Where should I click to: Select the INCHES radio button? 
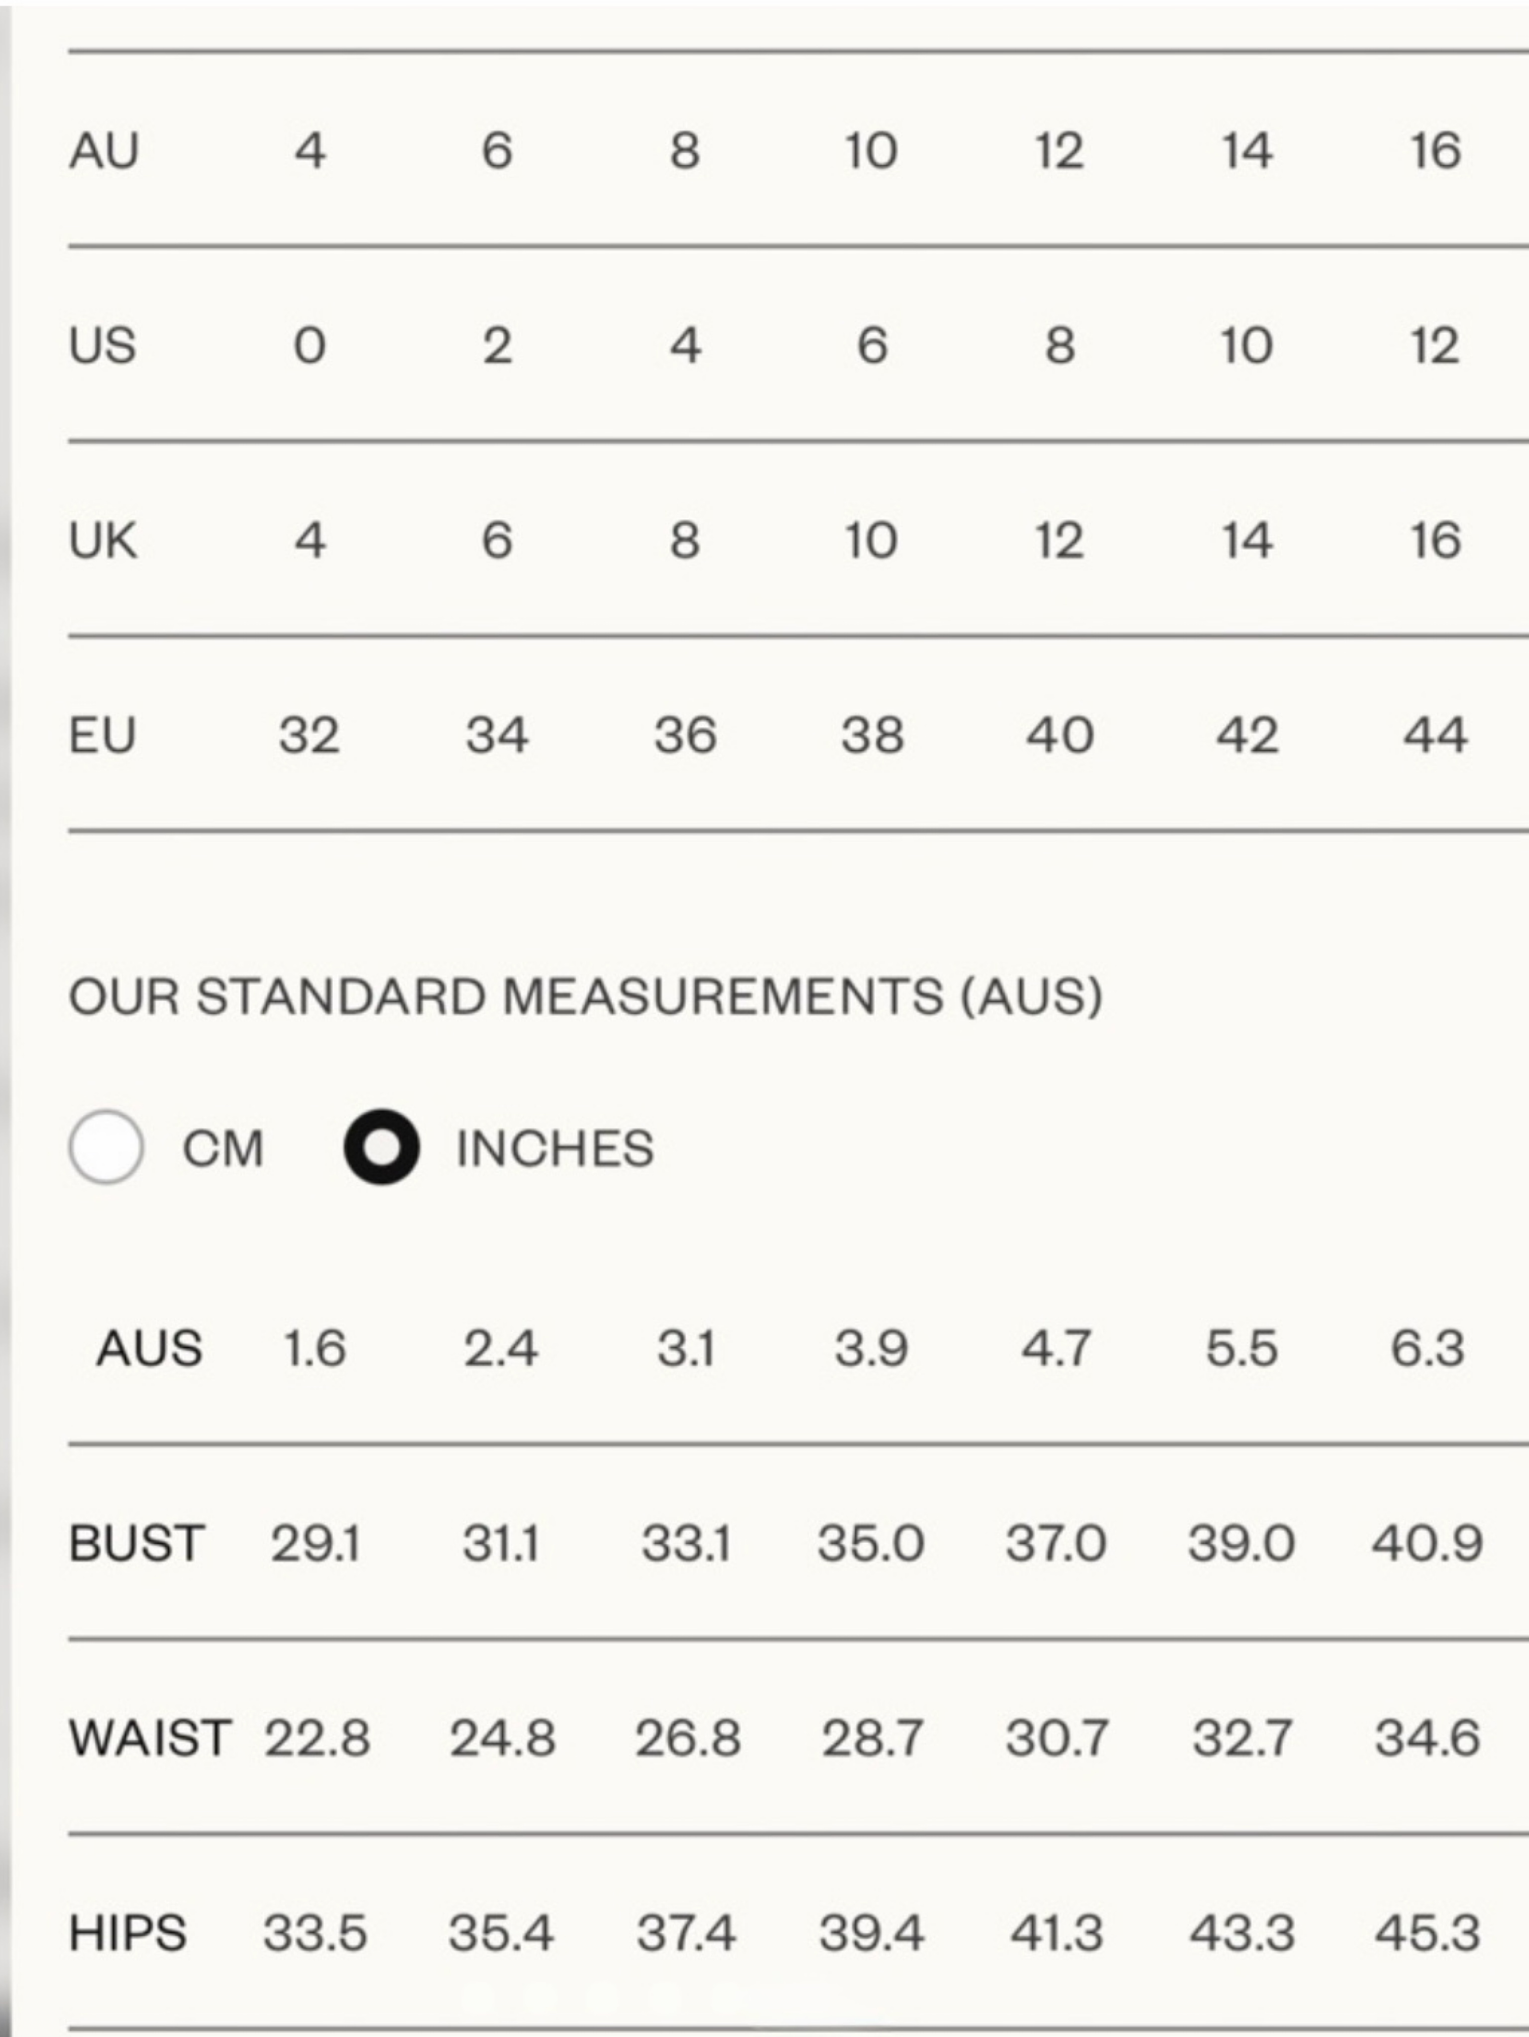[x=381, y=1146]
